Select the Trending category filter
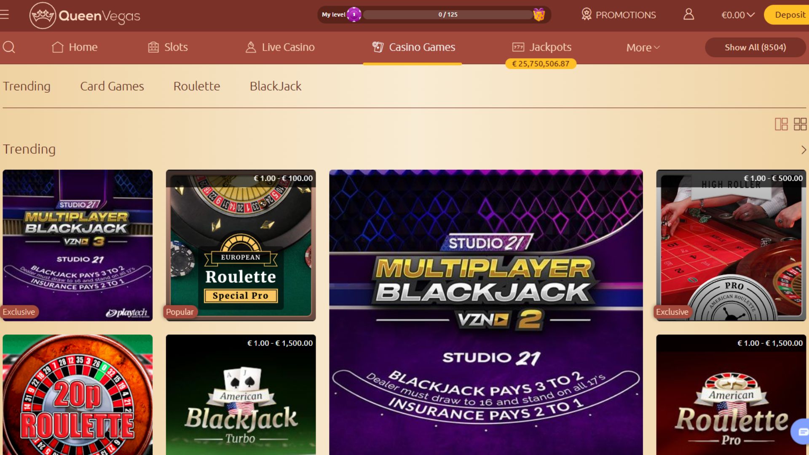The height and width of the screenshot is (455, 809). (27, 86)
